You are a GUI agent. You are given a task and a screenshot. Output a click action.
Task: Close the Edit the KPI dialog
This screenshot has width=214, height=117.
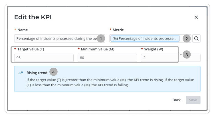pyautogui.click(x=196, y=17)
